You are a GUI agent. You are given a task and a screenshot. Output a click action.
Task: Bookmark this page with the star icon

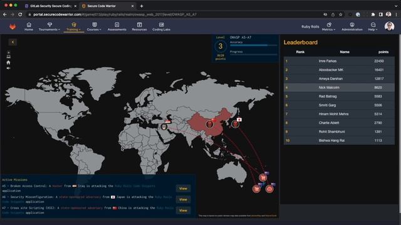point(340,14)
